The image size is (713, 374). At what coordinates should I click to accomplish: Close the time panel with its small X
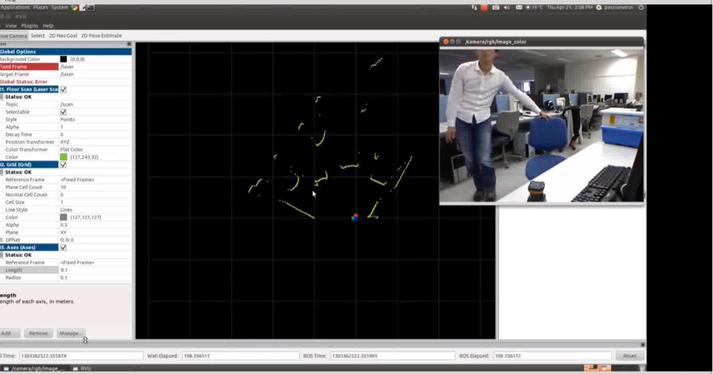pos(643,344)
